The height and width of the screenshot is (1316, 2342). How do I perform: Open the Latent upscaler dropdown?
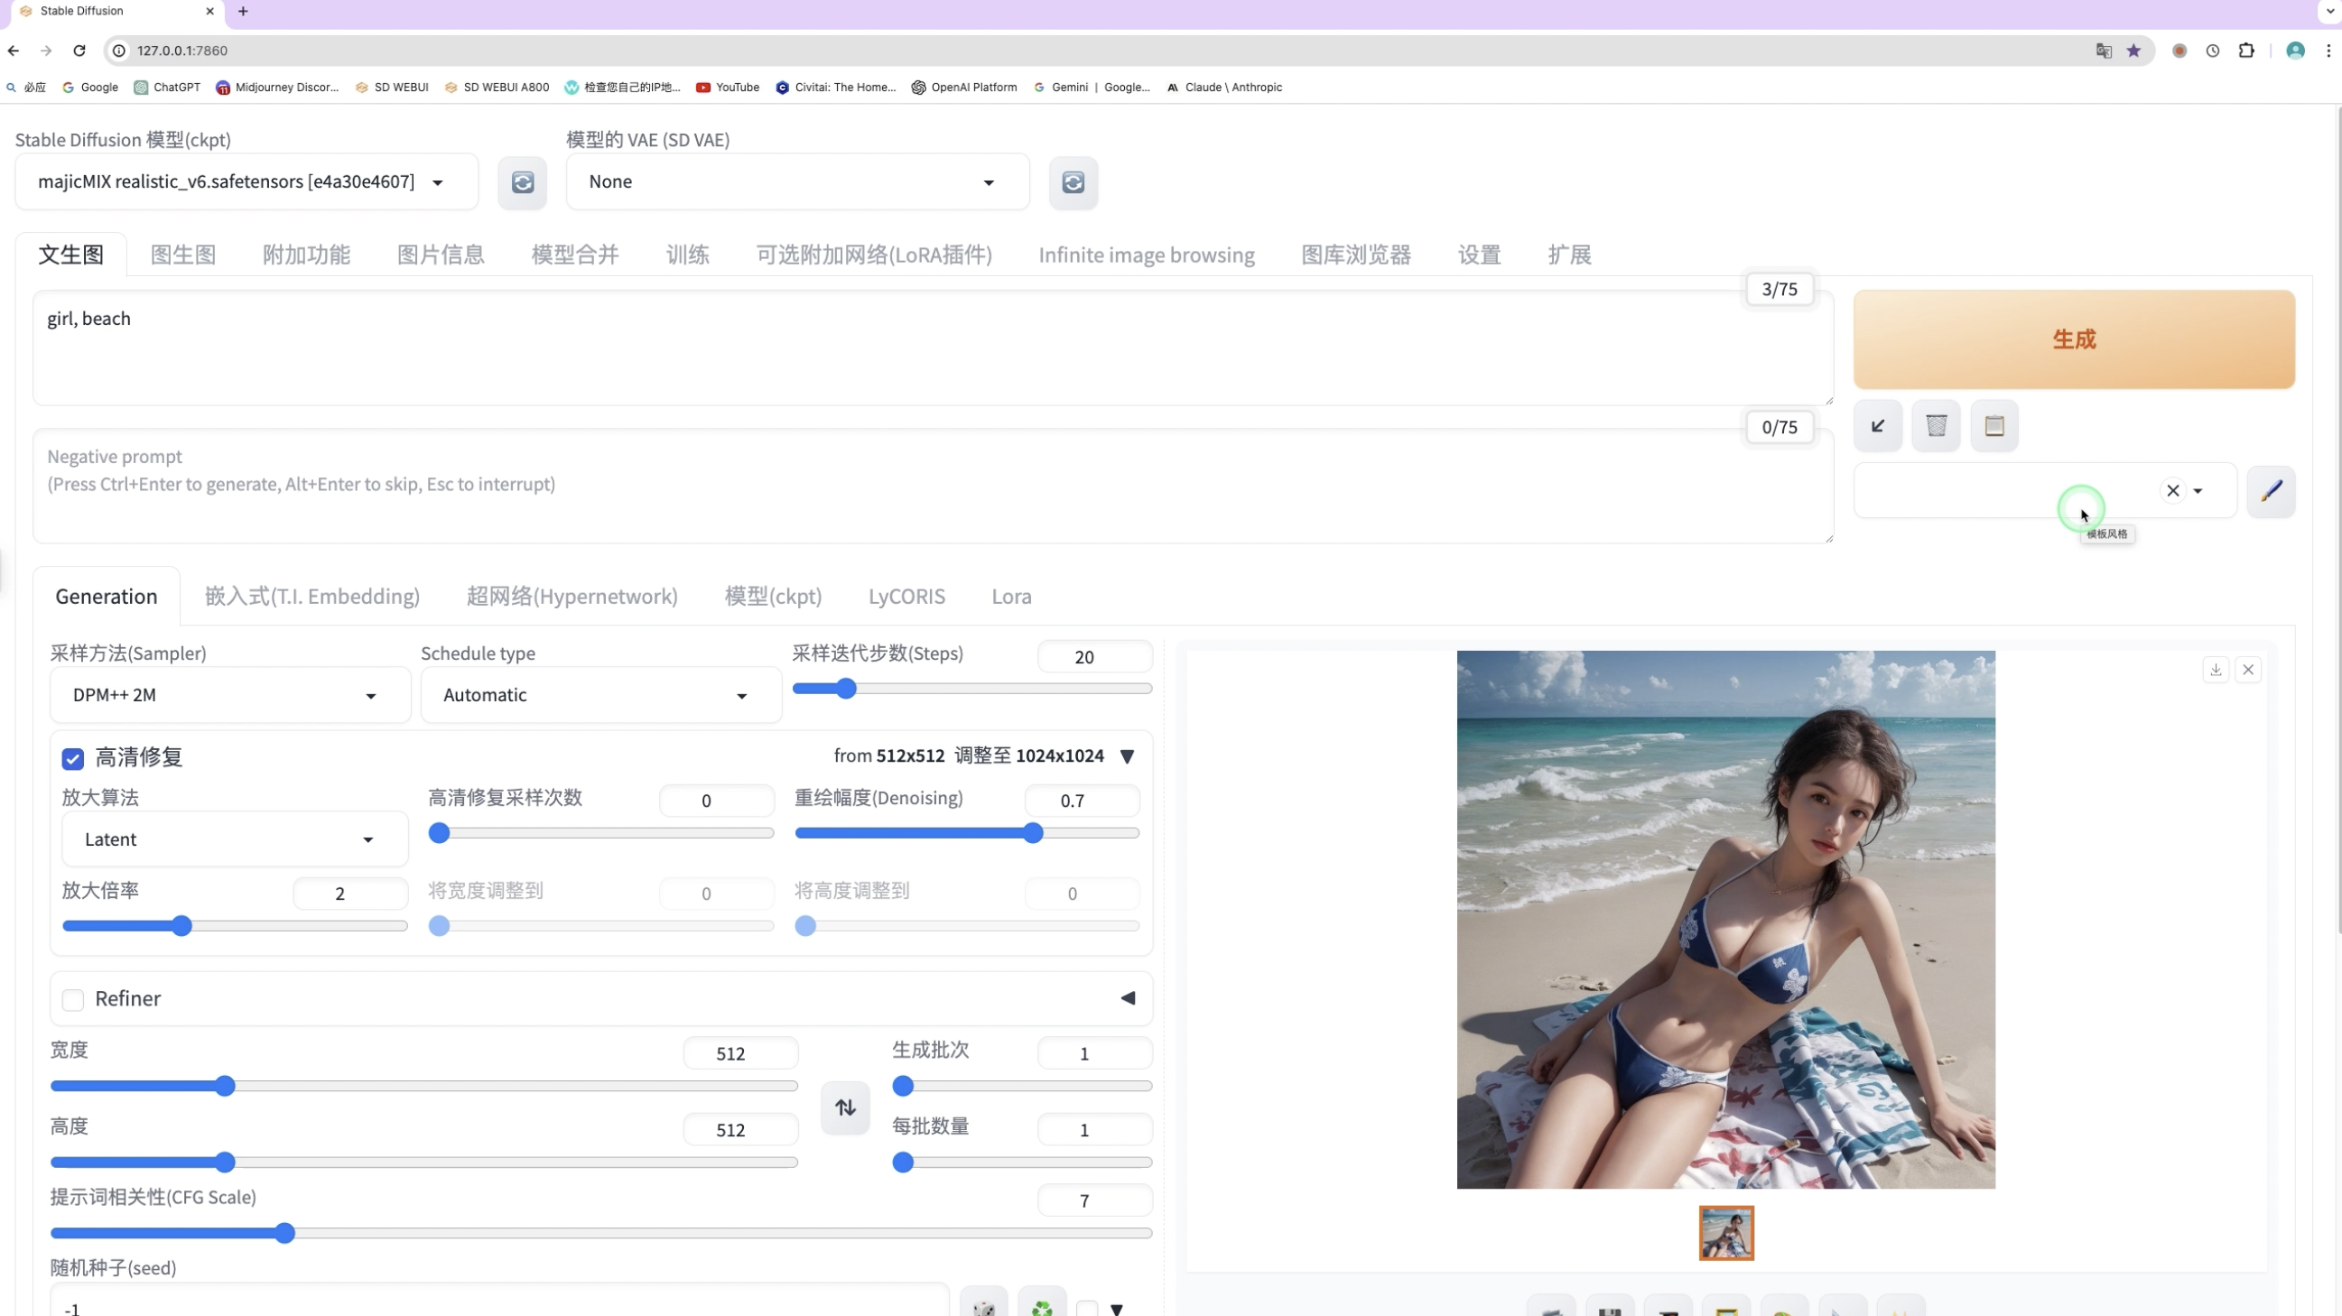pyautogui.click(x=235, y=839)
